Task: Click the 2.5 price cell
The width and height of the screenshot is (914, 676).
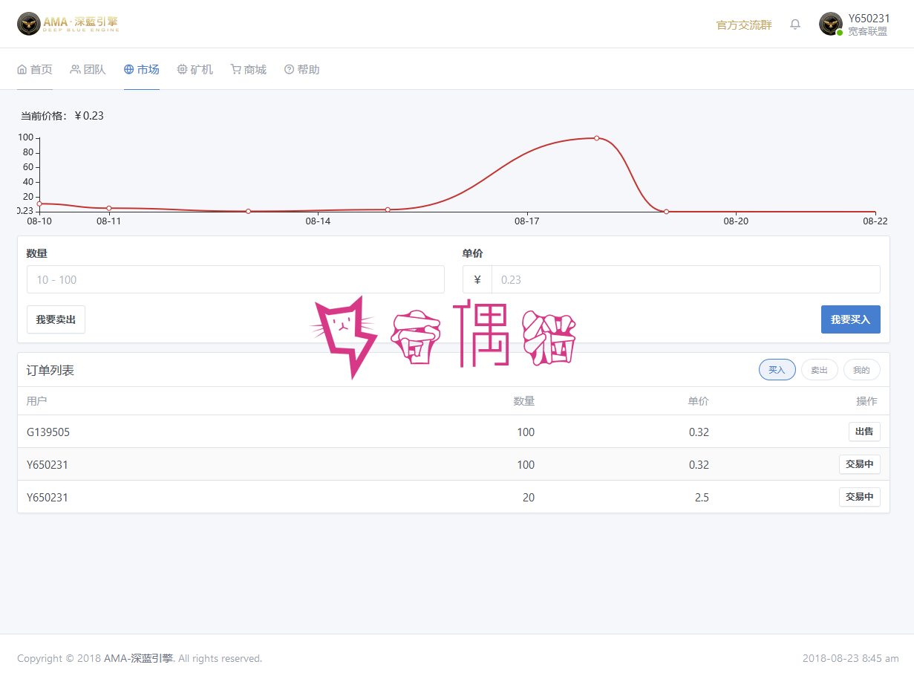Action: point(702,498)
